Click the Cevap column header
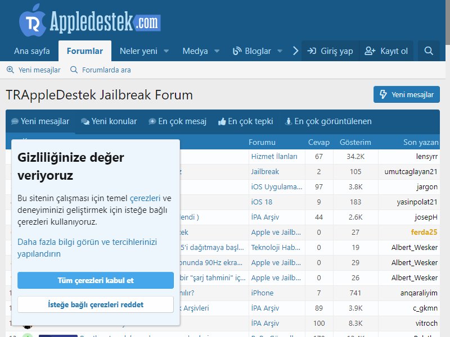Screen dimensions: 450x337 319,143
